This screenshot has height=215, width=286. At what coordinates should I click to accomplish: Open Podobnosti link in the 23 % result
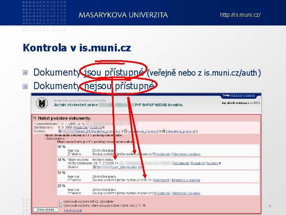coord(162,193)
